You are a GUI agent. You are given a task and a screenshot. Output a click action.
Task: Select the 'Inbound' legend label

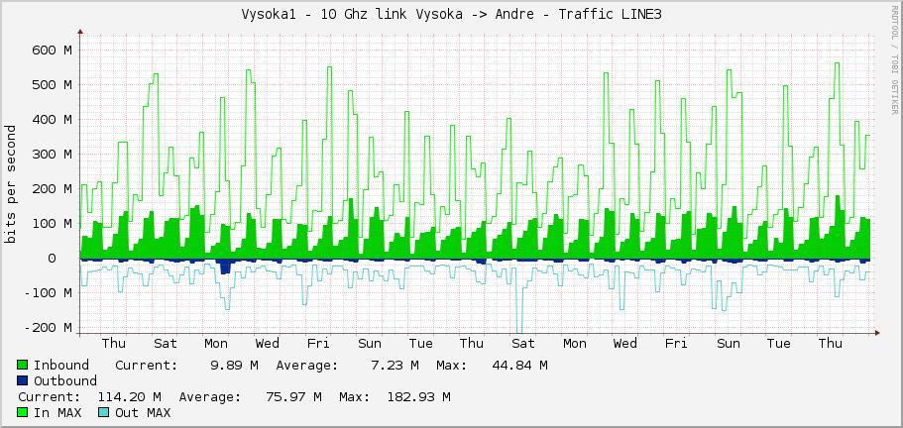point(61,365)
